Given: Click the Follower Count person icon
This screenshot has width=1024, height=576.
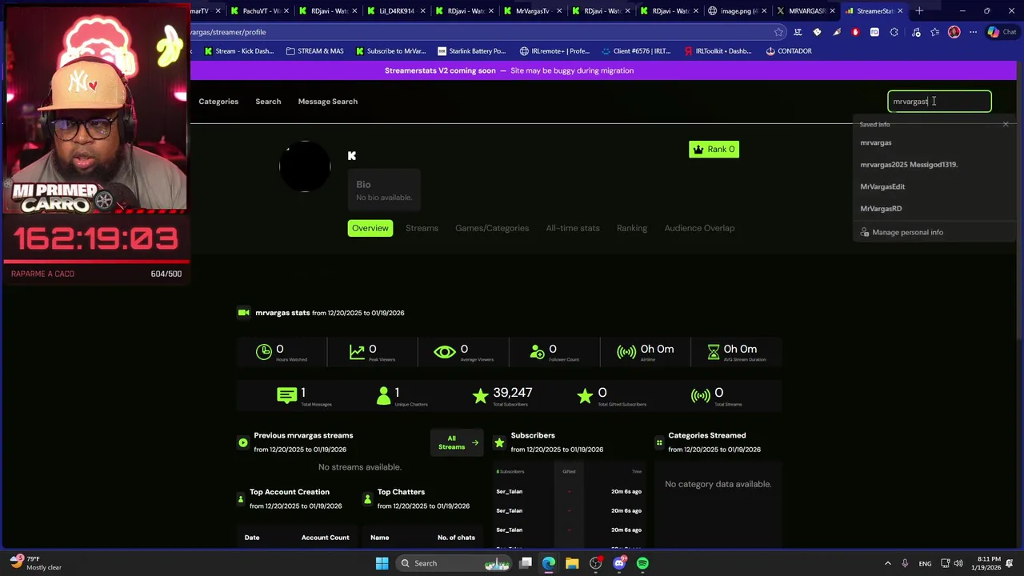Looking at the screenshot, I should pos(538,352).
